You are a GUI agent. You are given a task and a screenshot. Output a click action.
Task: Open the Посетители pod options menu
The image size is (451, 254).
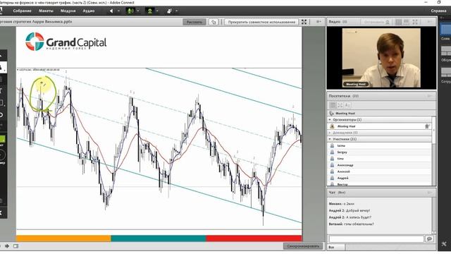[429, 96]
